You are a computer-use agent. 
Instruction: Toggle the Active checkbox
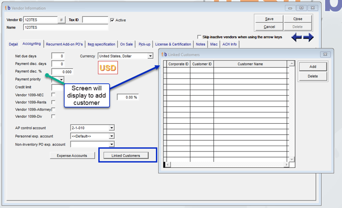tap(112, 20)
